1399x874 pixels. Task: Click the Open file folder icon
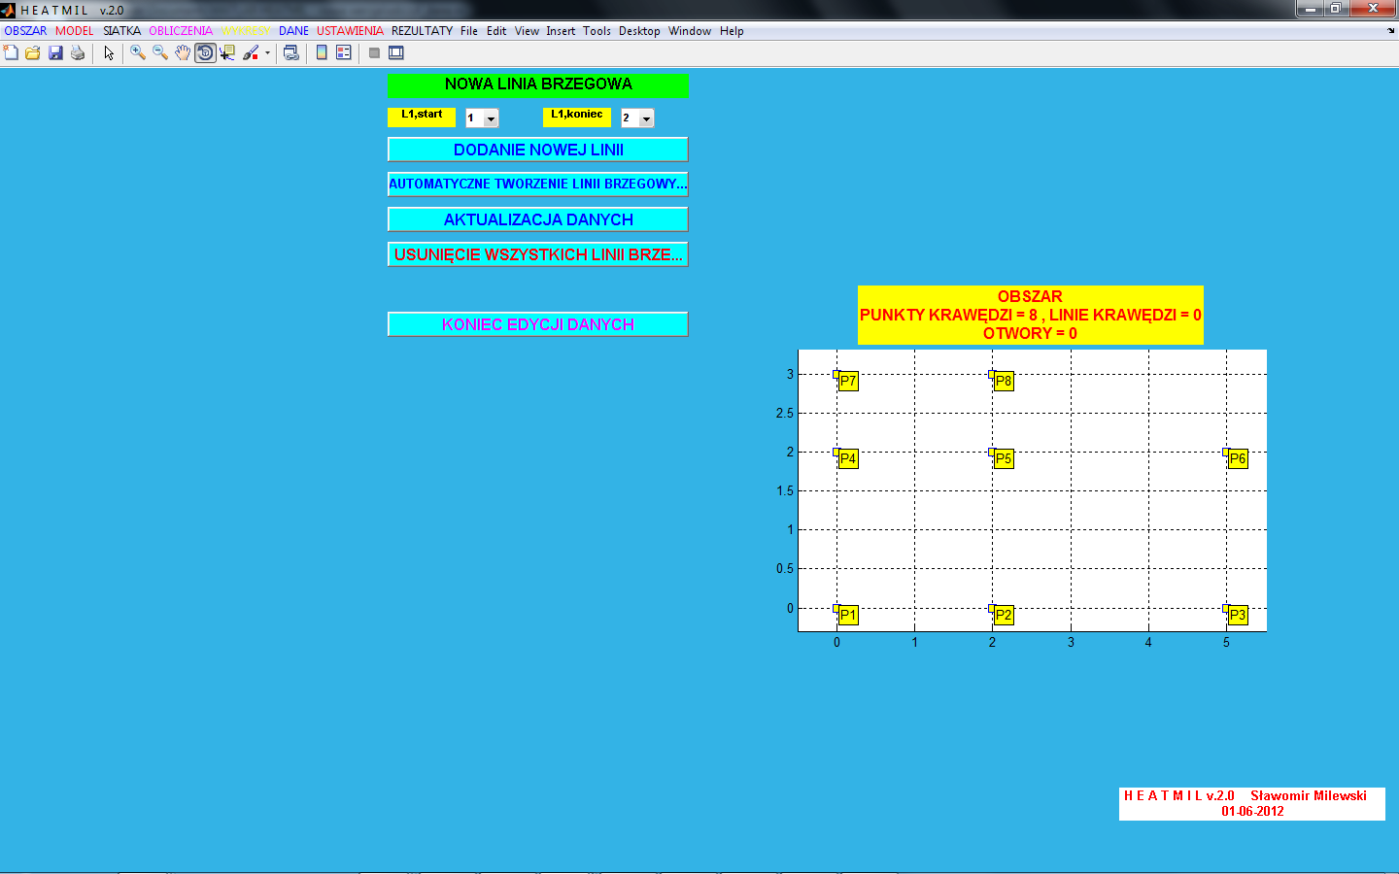coord(33,53)
